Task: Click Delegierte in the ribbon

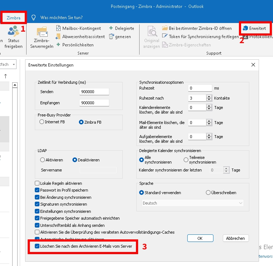Action: click(122, 28)
